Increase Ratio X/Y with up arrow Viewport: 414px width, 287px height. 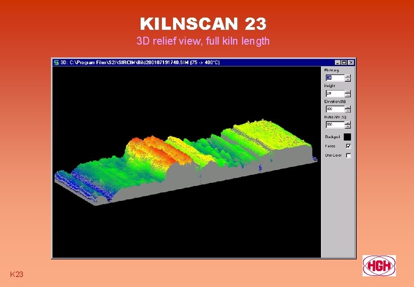pyautogui.click(x=348, y=123)
